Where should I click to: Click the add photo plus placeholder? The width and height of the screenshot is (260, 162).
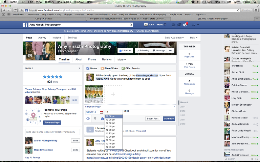tap(113, 94)
